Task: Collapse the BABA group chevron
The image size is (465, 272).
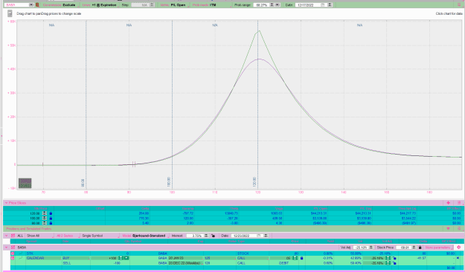Action: click(x=6, y=247)
